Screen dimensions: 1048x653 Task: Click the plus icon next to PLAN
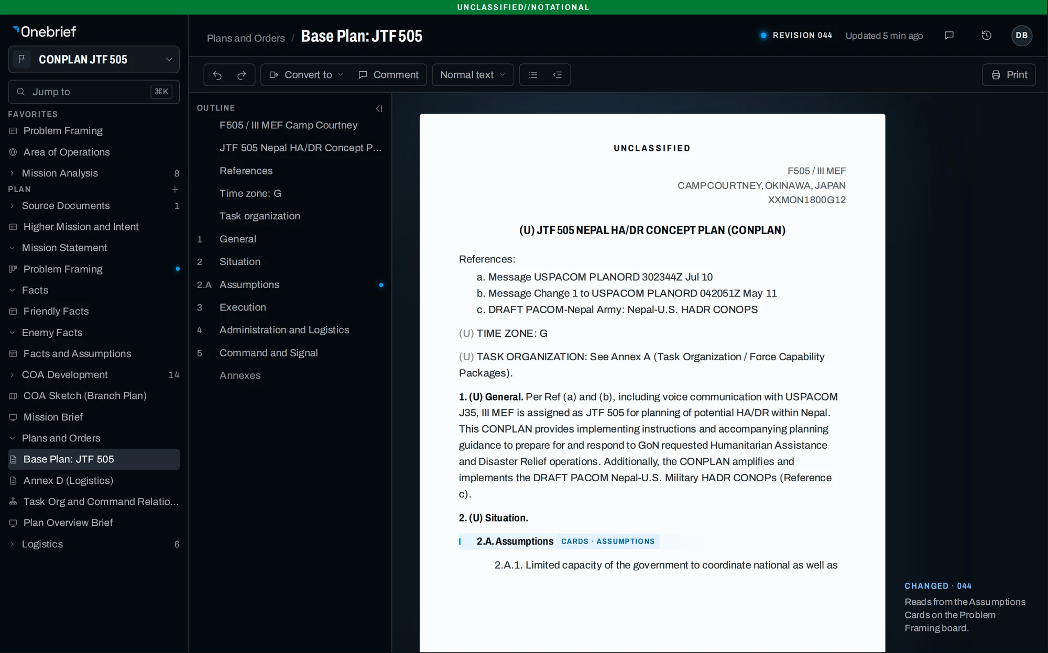pos(175,189)
